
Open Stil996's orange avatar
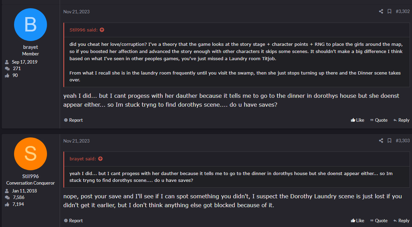31,153
